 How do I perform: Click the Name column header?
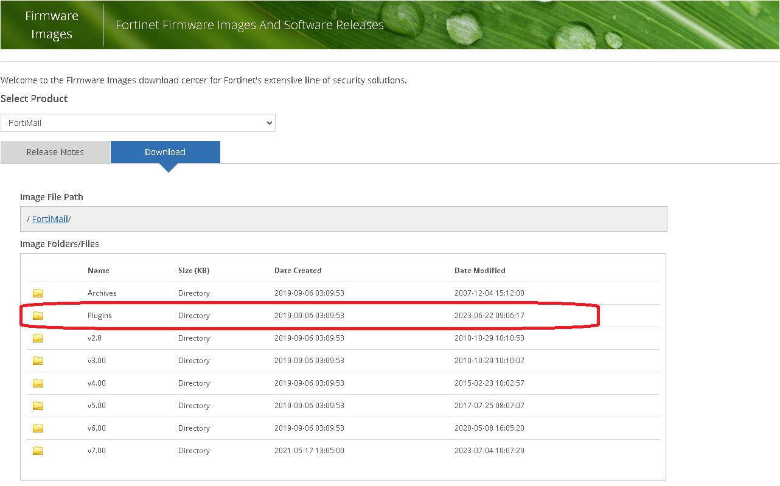[x=98, y=270]
